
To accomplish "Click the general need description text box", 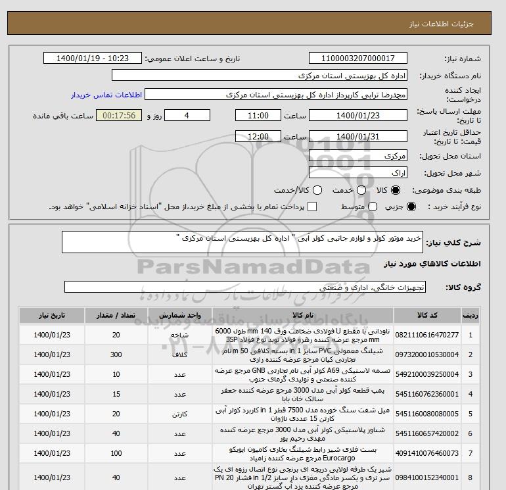I will (242, 242).
